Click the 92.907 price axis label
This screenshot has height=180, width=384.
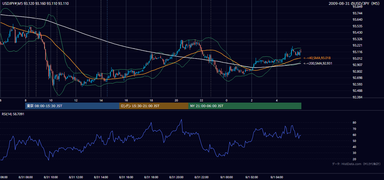[357, 65]
